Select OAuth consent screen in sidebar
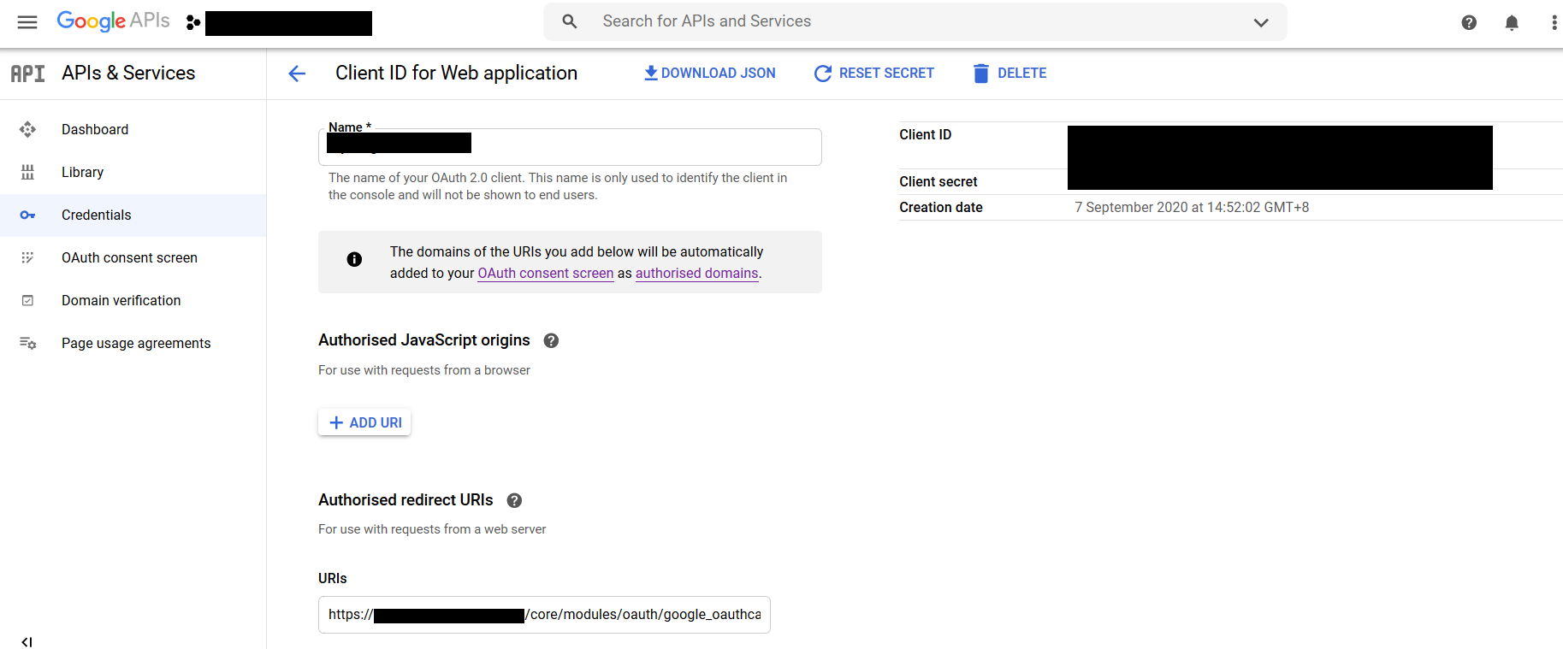Screen dimensions: 1563x649 click(x=129, y=257)
